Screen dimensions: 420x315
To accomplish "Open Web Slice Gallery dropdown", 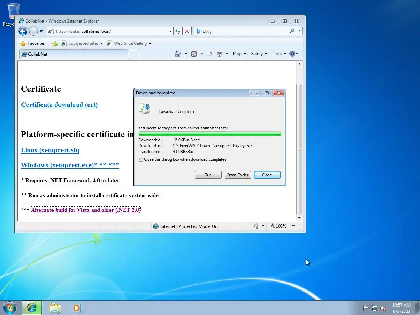I will point(129,43).
